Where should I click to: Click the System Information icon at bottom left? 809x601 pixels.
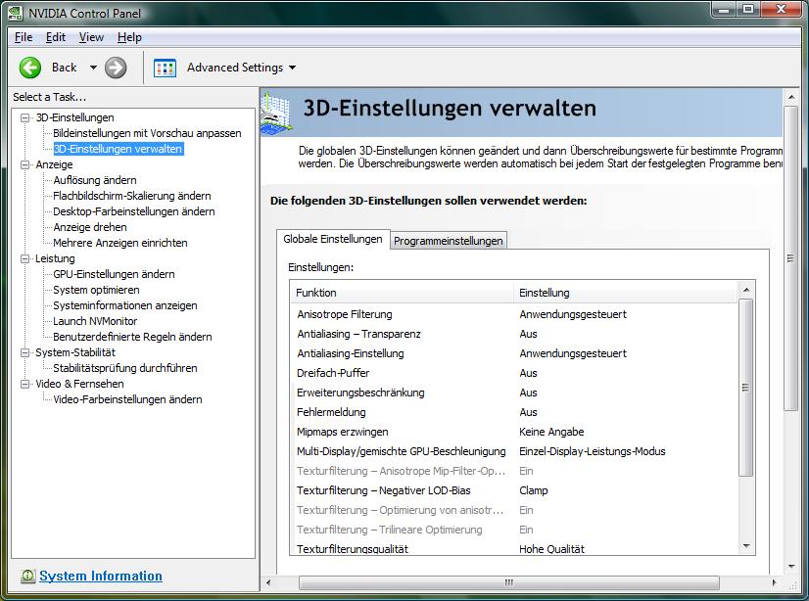pyautogui.click(x=27, y=576)
